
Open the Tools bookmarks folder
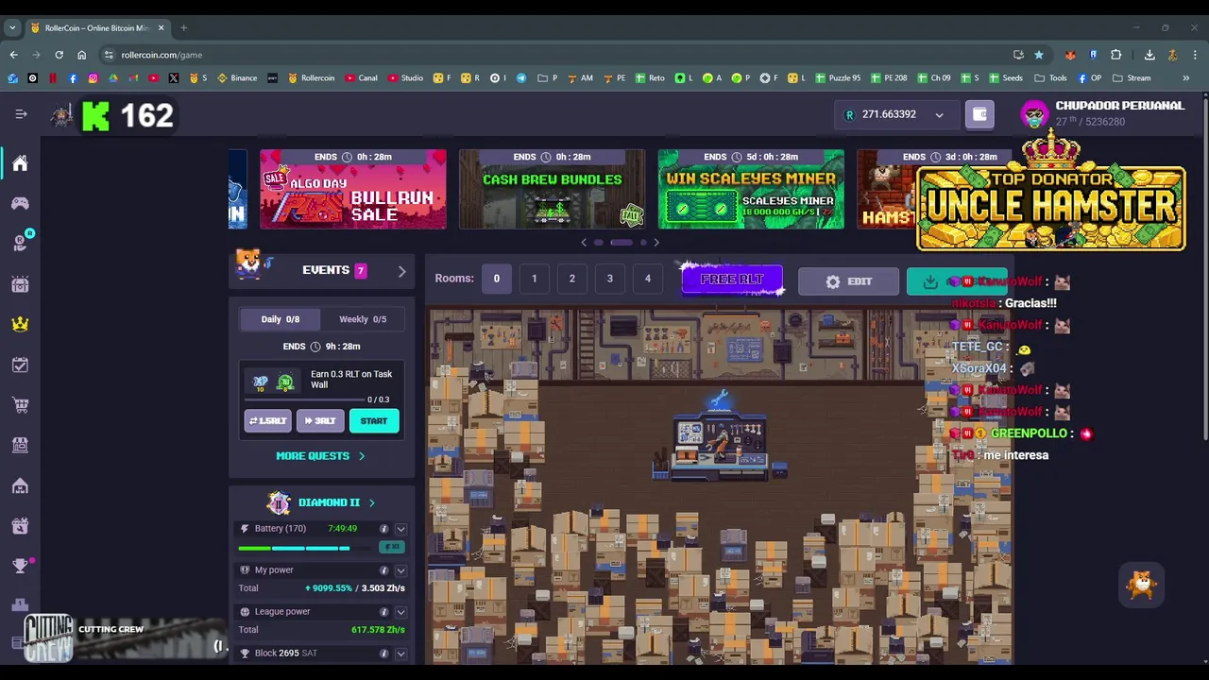(x=1050, y=78)
